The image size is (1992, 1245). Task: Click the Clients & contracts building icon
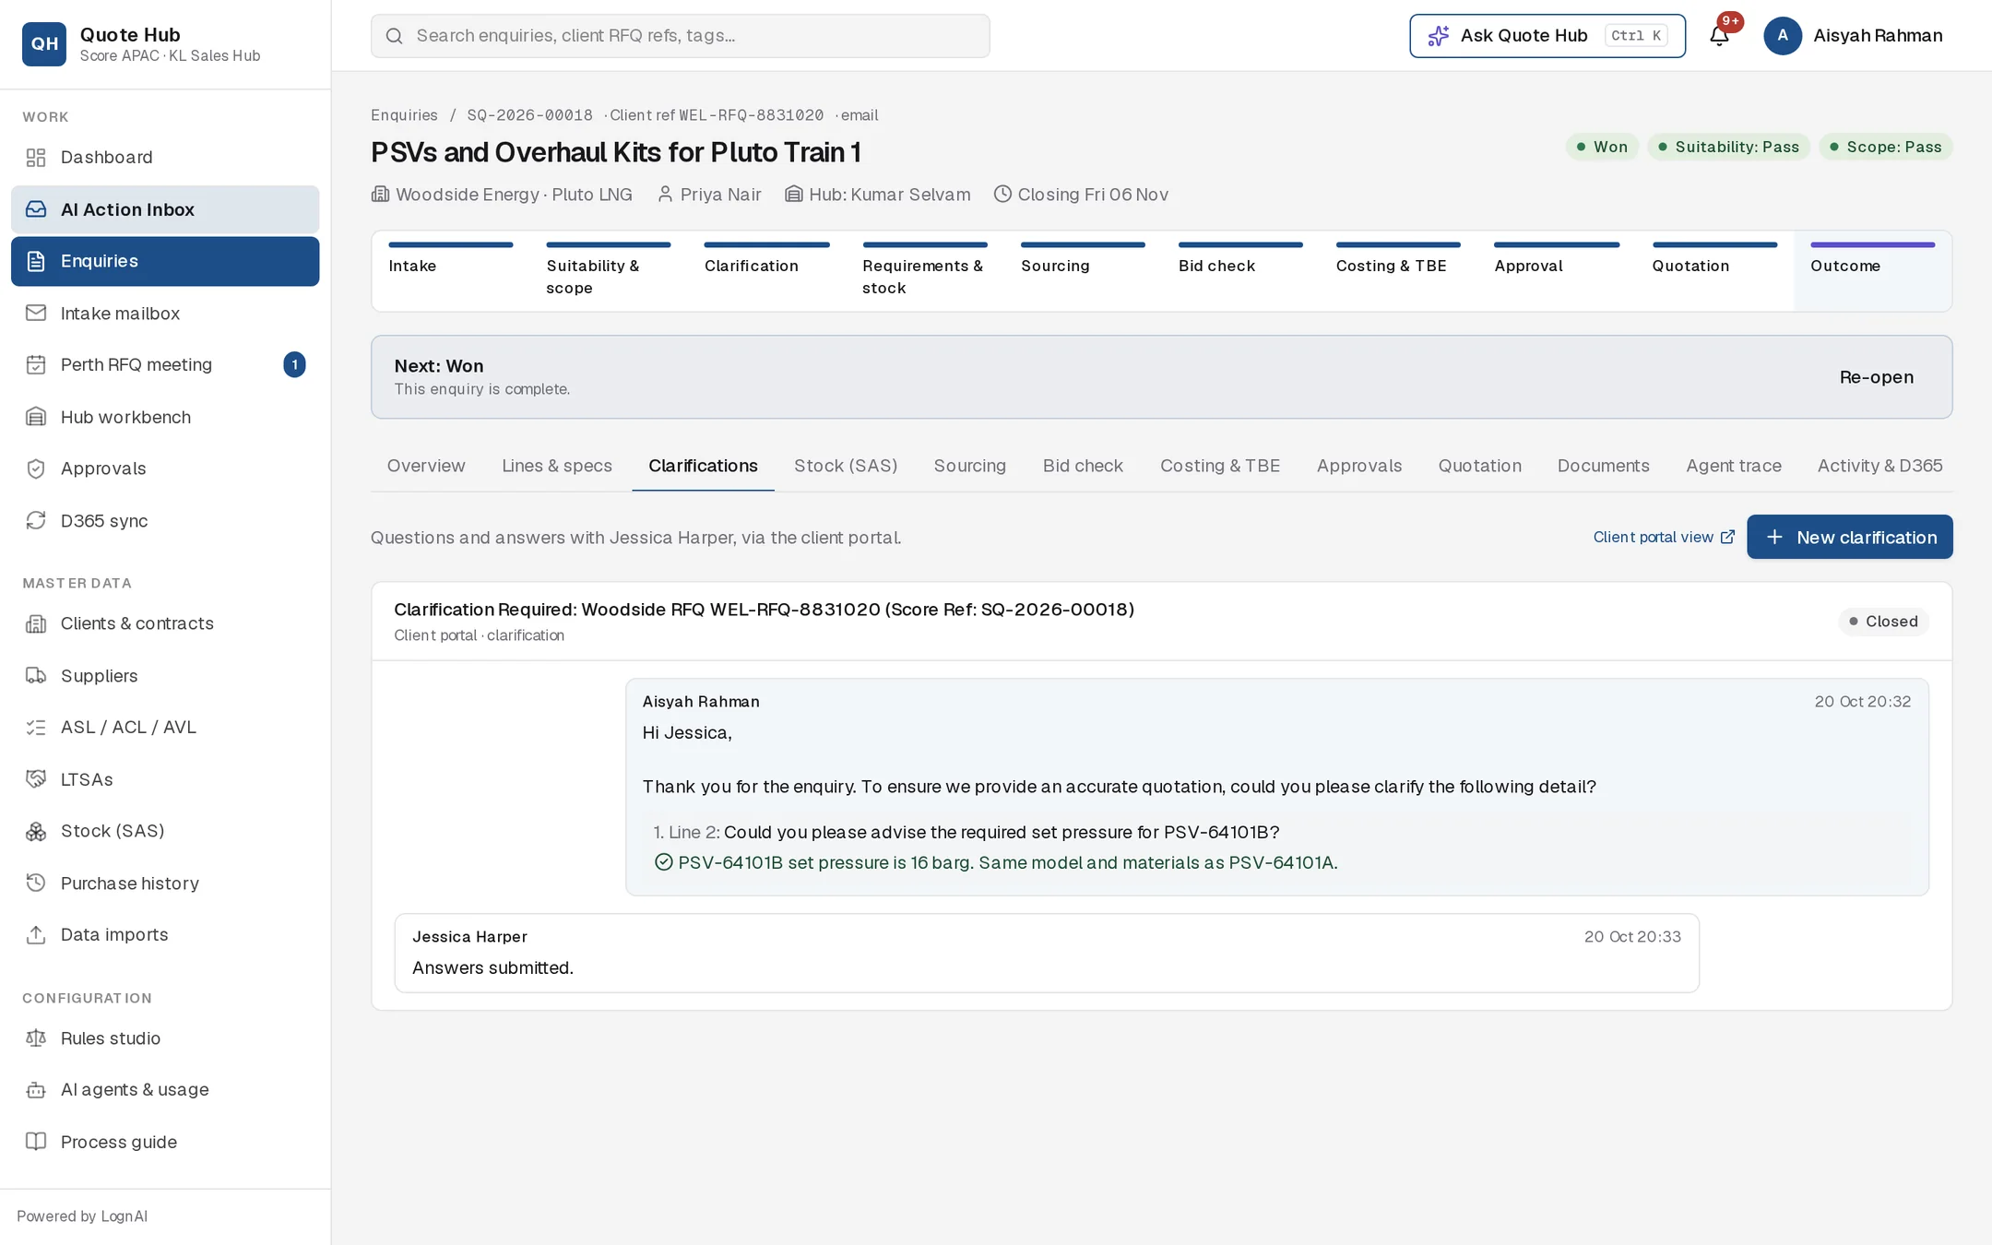click(36, 624)
